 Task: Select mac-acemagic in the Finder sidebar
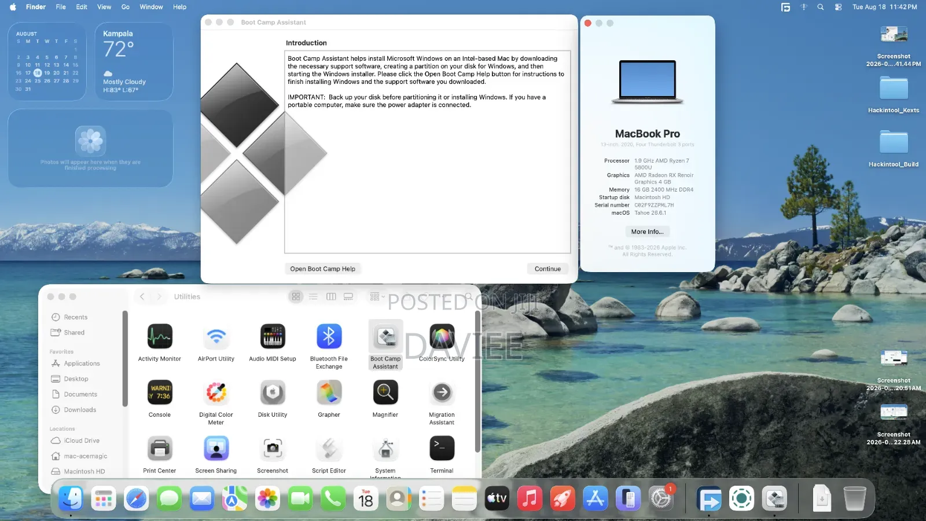click(x=86, y=456)
